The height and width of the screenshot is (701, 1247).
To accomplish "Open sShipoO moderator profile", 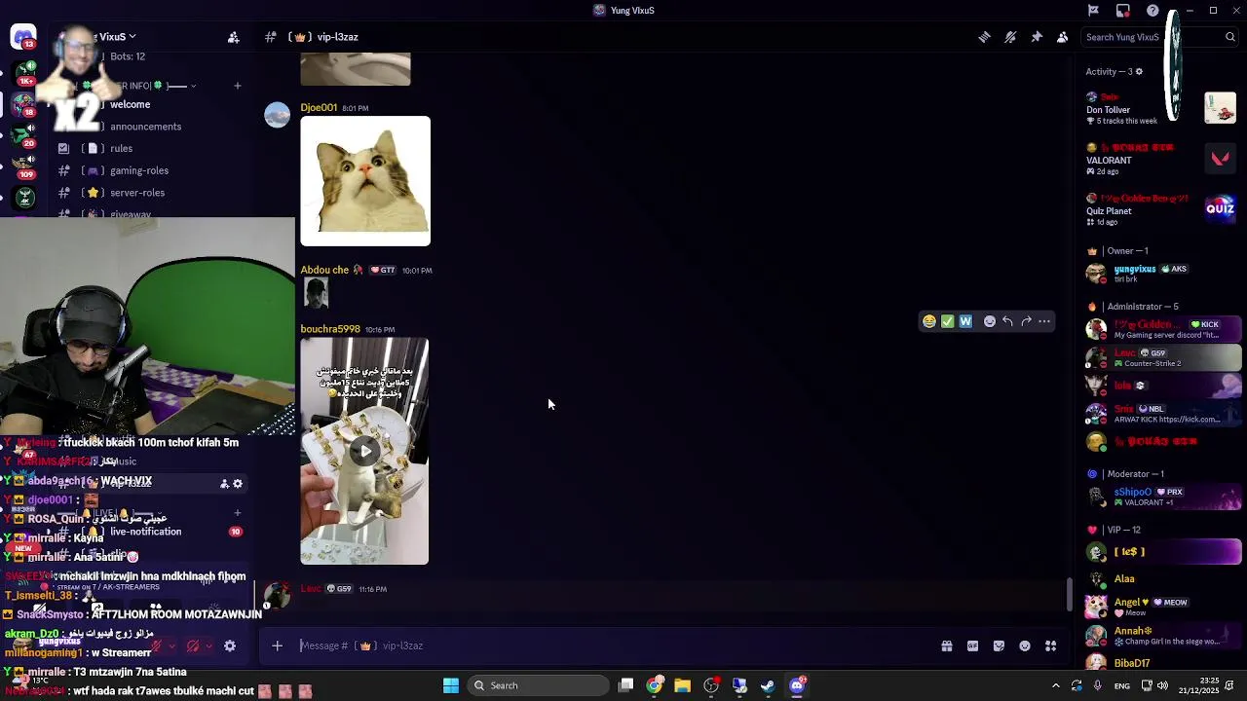I will point(1161,497).
